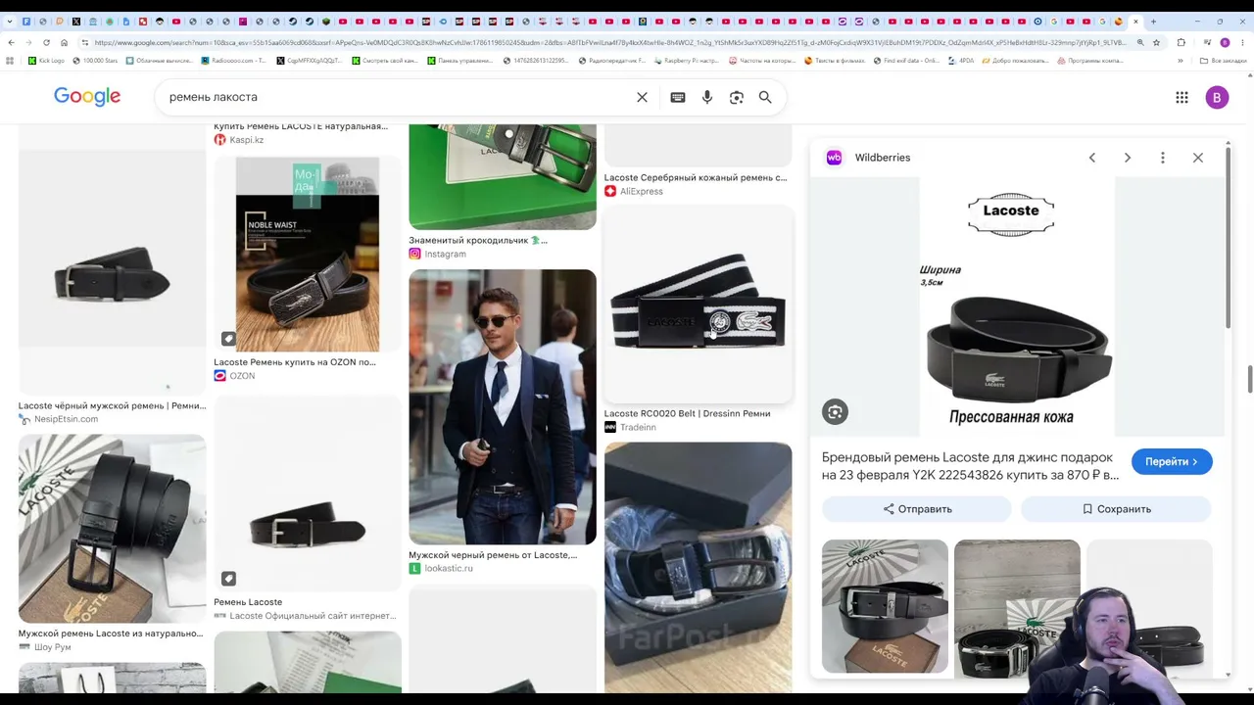Open the browser extensions puzzle icon

(1181, 42)
